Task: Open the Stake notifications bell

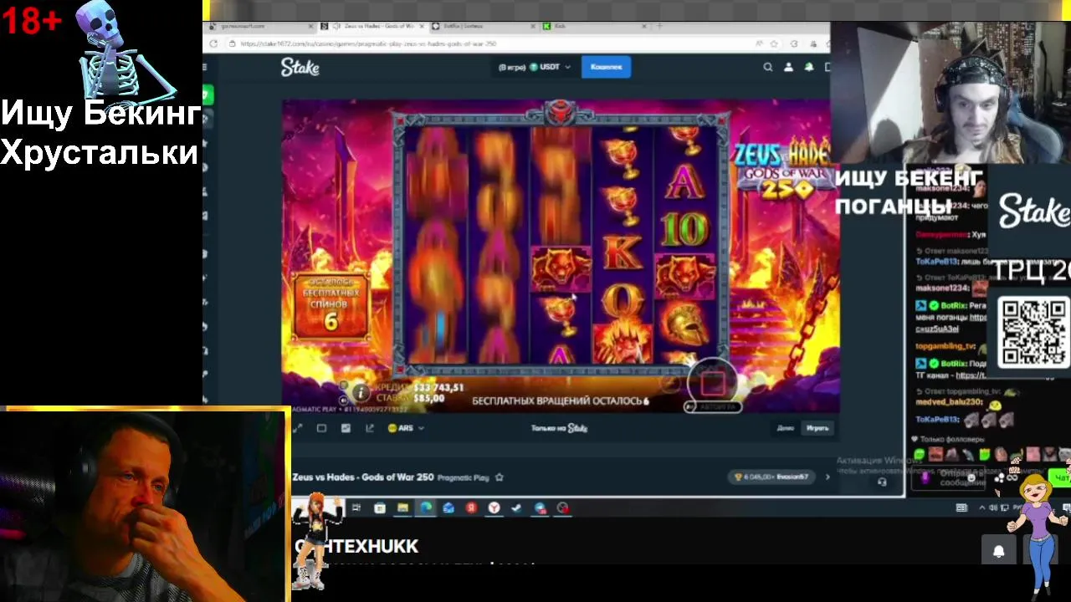Action: pos(809,67)
